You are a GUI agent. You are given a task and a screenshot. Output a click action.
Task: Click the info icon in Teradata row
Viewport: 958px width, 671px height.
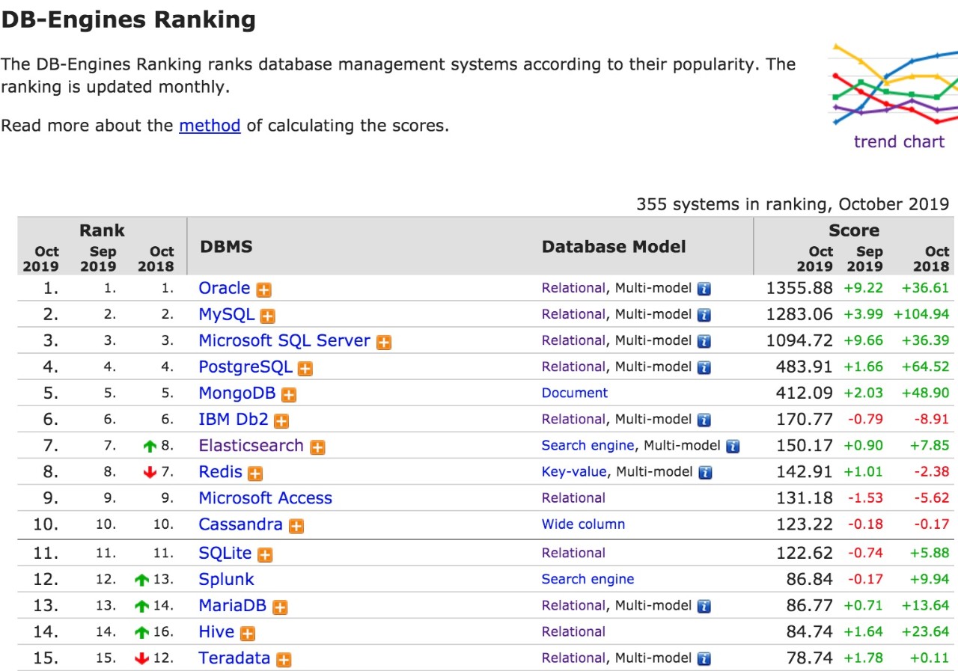pos(704,659)
